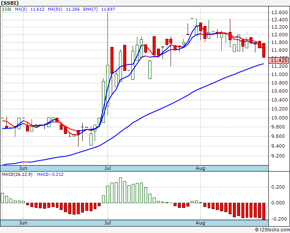Viewport: 290px width, 233px height.
Task: Click the Jul label under MACD panel
Action: 107,223
